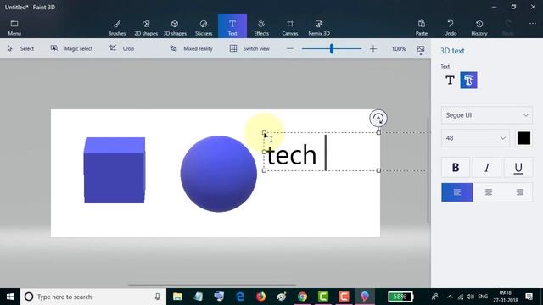Expand the Segoe UI font dropdown
This screenshot has height=305, width=543.
click(x=486, y=115)
